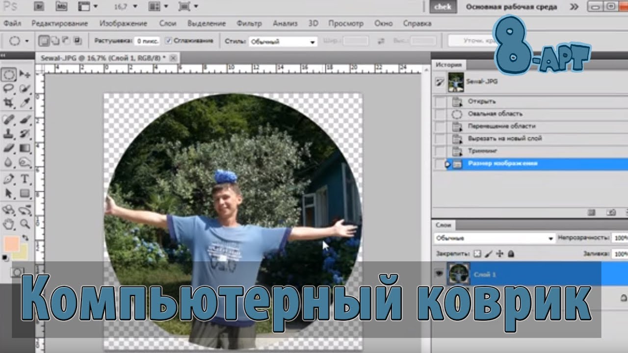The width and height of the screenshot is (628, 353).
Task: Open the Слои menu
Action: coord(168,24)
